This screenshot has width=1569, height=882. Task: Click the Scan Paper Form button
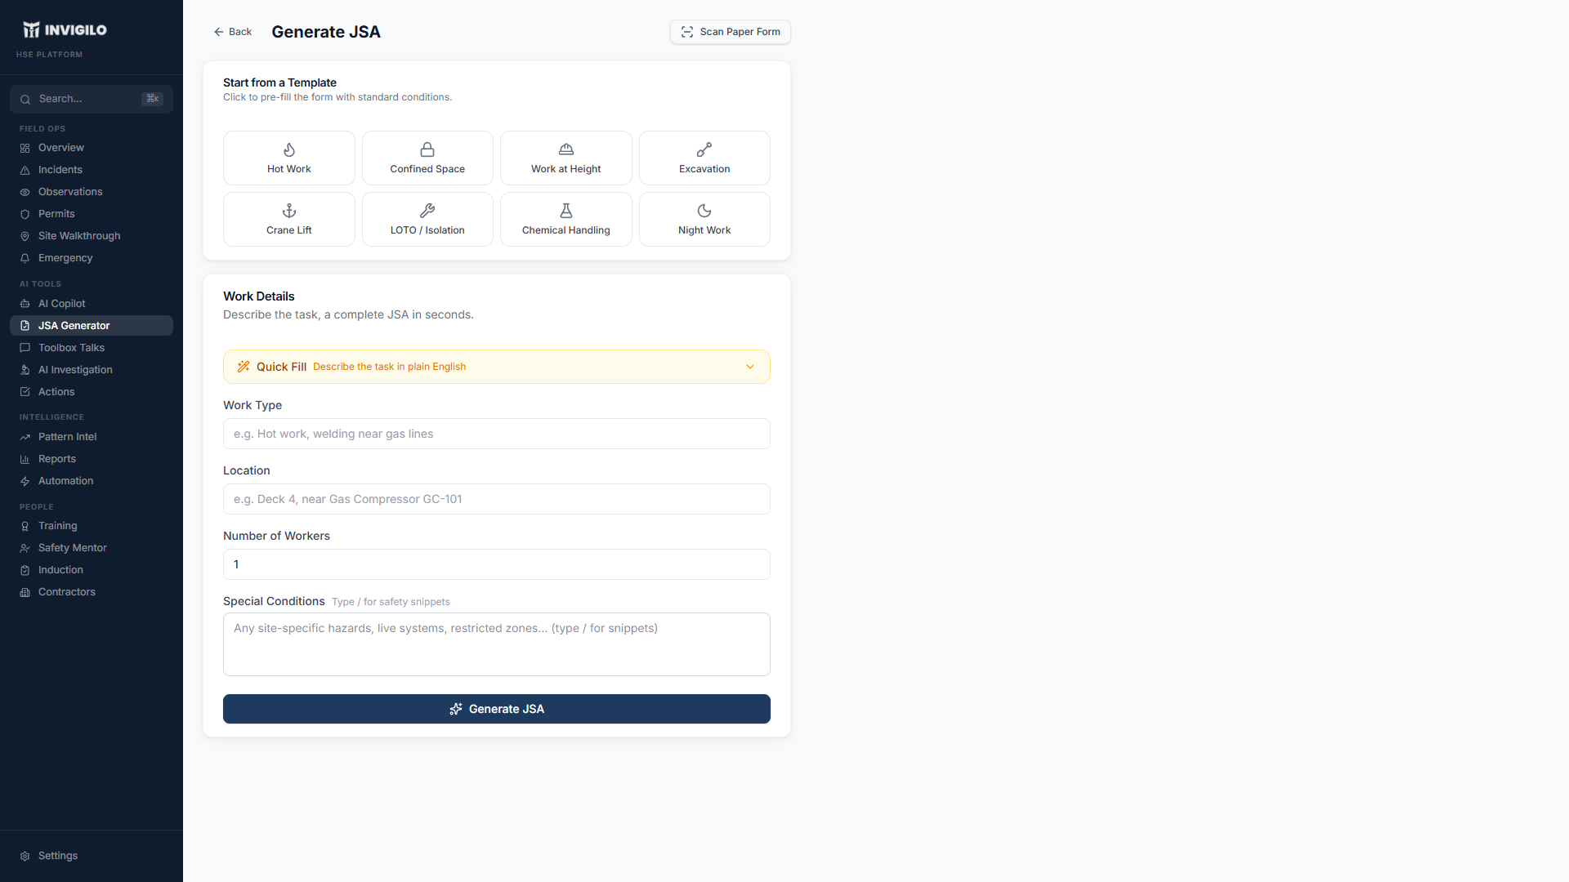(x=731, y=32)
